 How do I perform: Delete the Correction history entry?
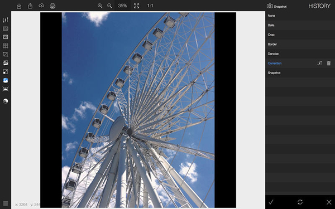[x=329, y=64]
